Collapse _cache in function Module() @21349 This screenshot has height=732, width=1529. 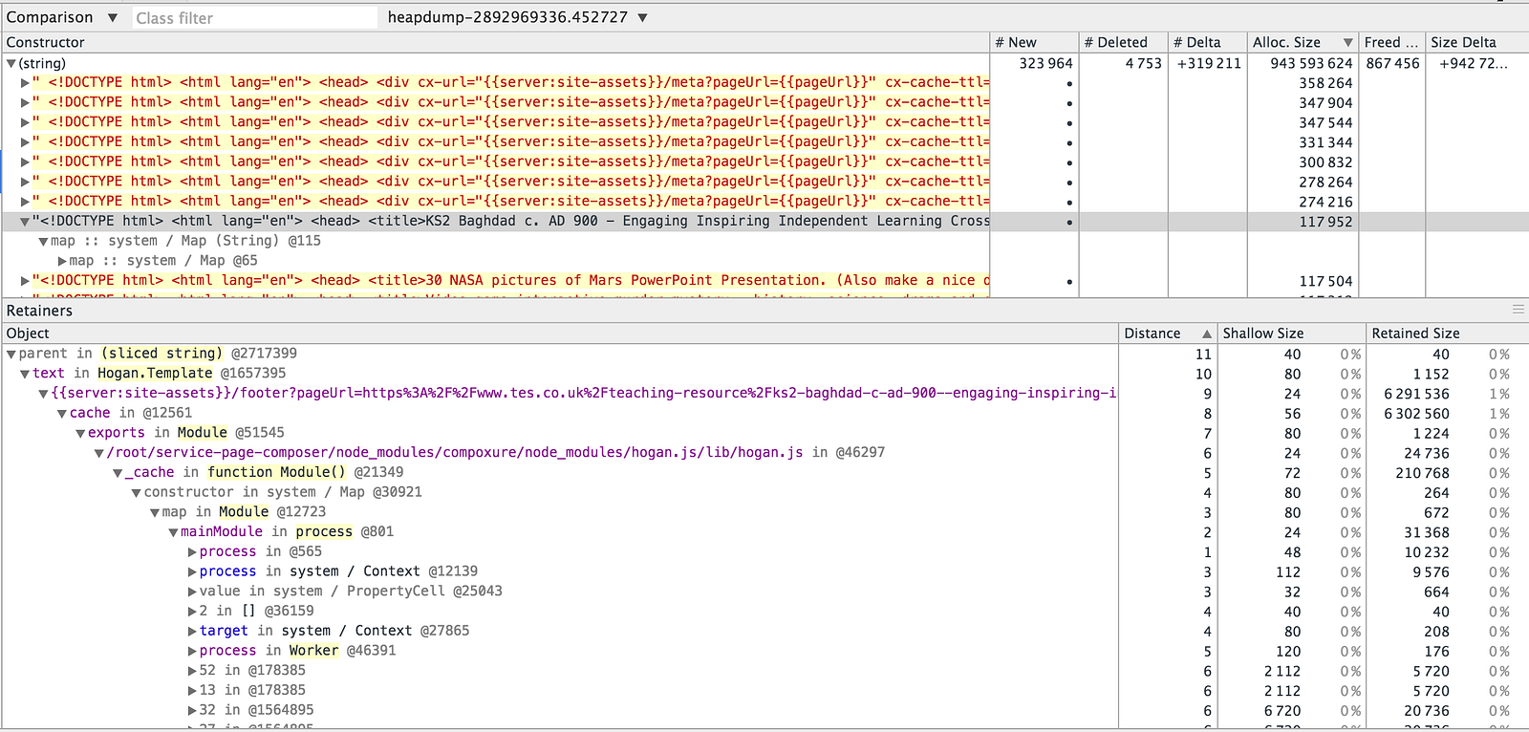click(118, 472)
